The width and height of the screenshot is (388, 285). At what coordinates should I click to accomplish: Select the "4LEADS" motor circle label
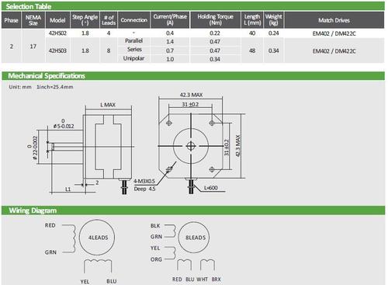pyautogui.click(x=99, y=238)
